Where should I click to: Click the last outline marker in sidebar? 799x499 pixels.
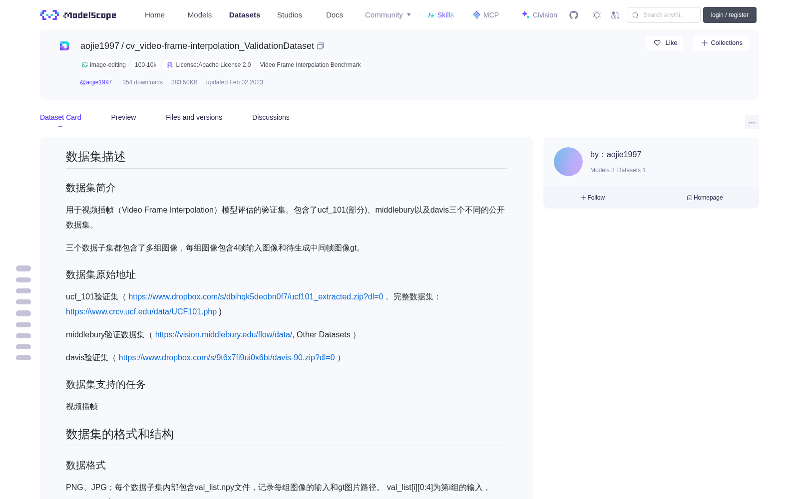coord(23,358)
